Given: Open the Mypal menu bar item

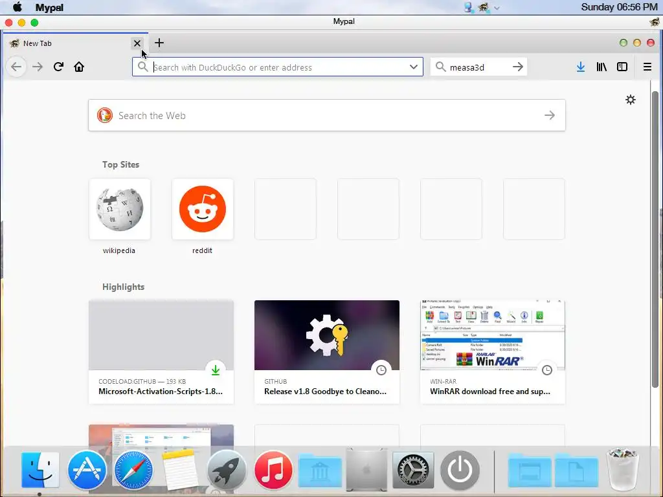Looking at the screenshot, I should pos(49,7).
